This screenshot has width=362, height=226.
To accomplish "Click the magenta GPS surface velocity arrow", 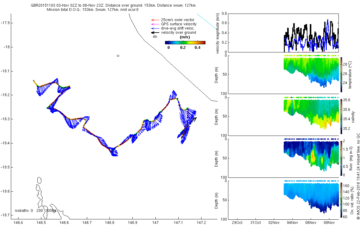I will click(155, 24).
